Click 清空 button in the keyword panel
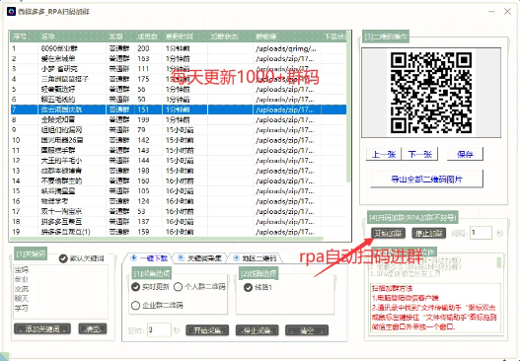The height and width of the screenshot is (361, 520). (93, 328)
